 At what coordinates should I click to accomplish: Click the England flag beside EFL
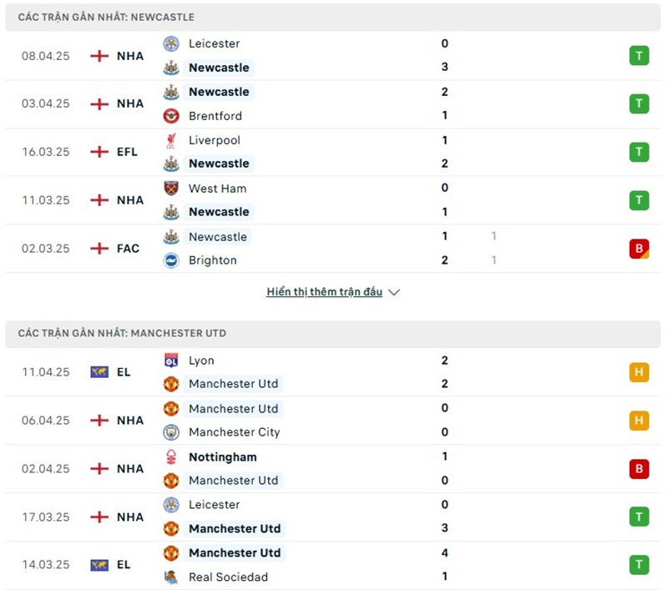[x=99, y=152]
